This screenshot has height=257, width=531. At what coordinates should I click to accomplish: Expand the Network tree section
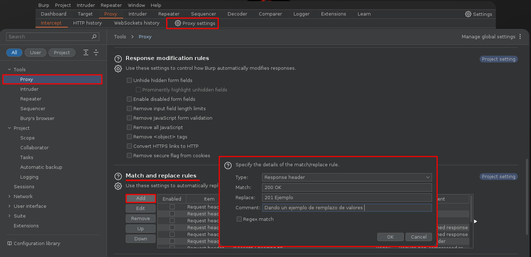tap(9, 196)
